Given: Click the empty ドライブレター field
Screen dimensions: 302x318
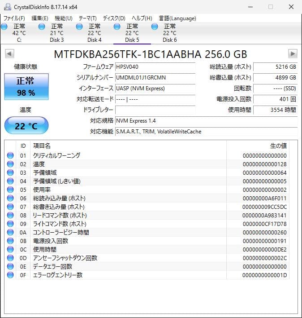Looking at the screenshot, I should [x=155, y=110].
